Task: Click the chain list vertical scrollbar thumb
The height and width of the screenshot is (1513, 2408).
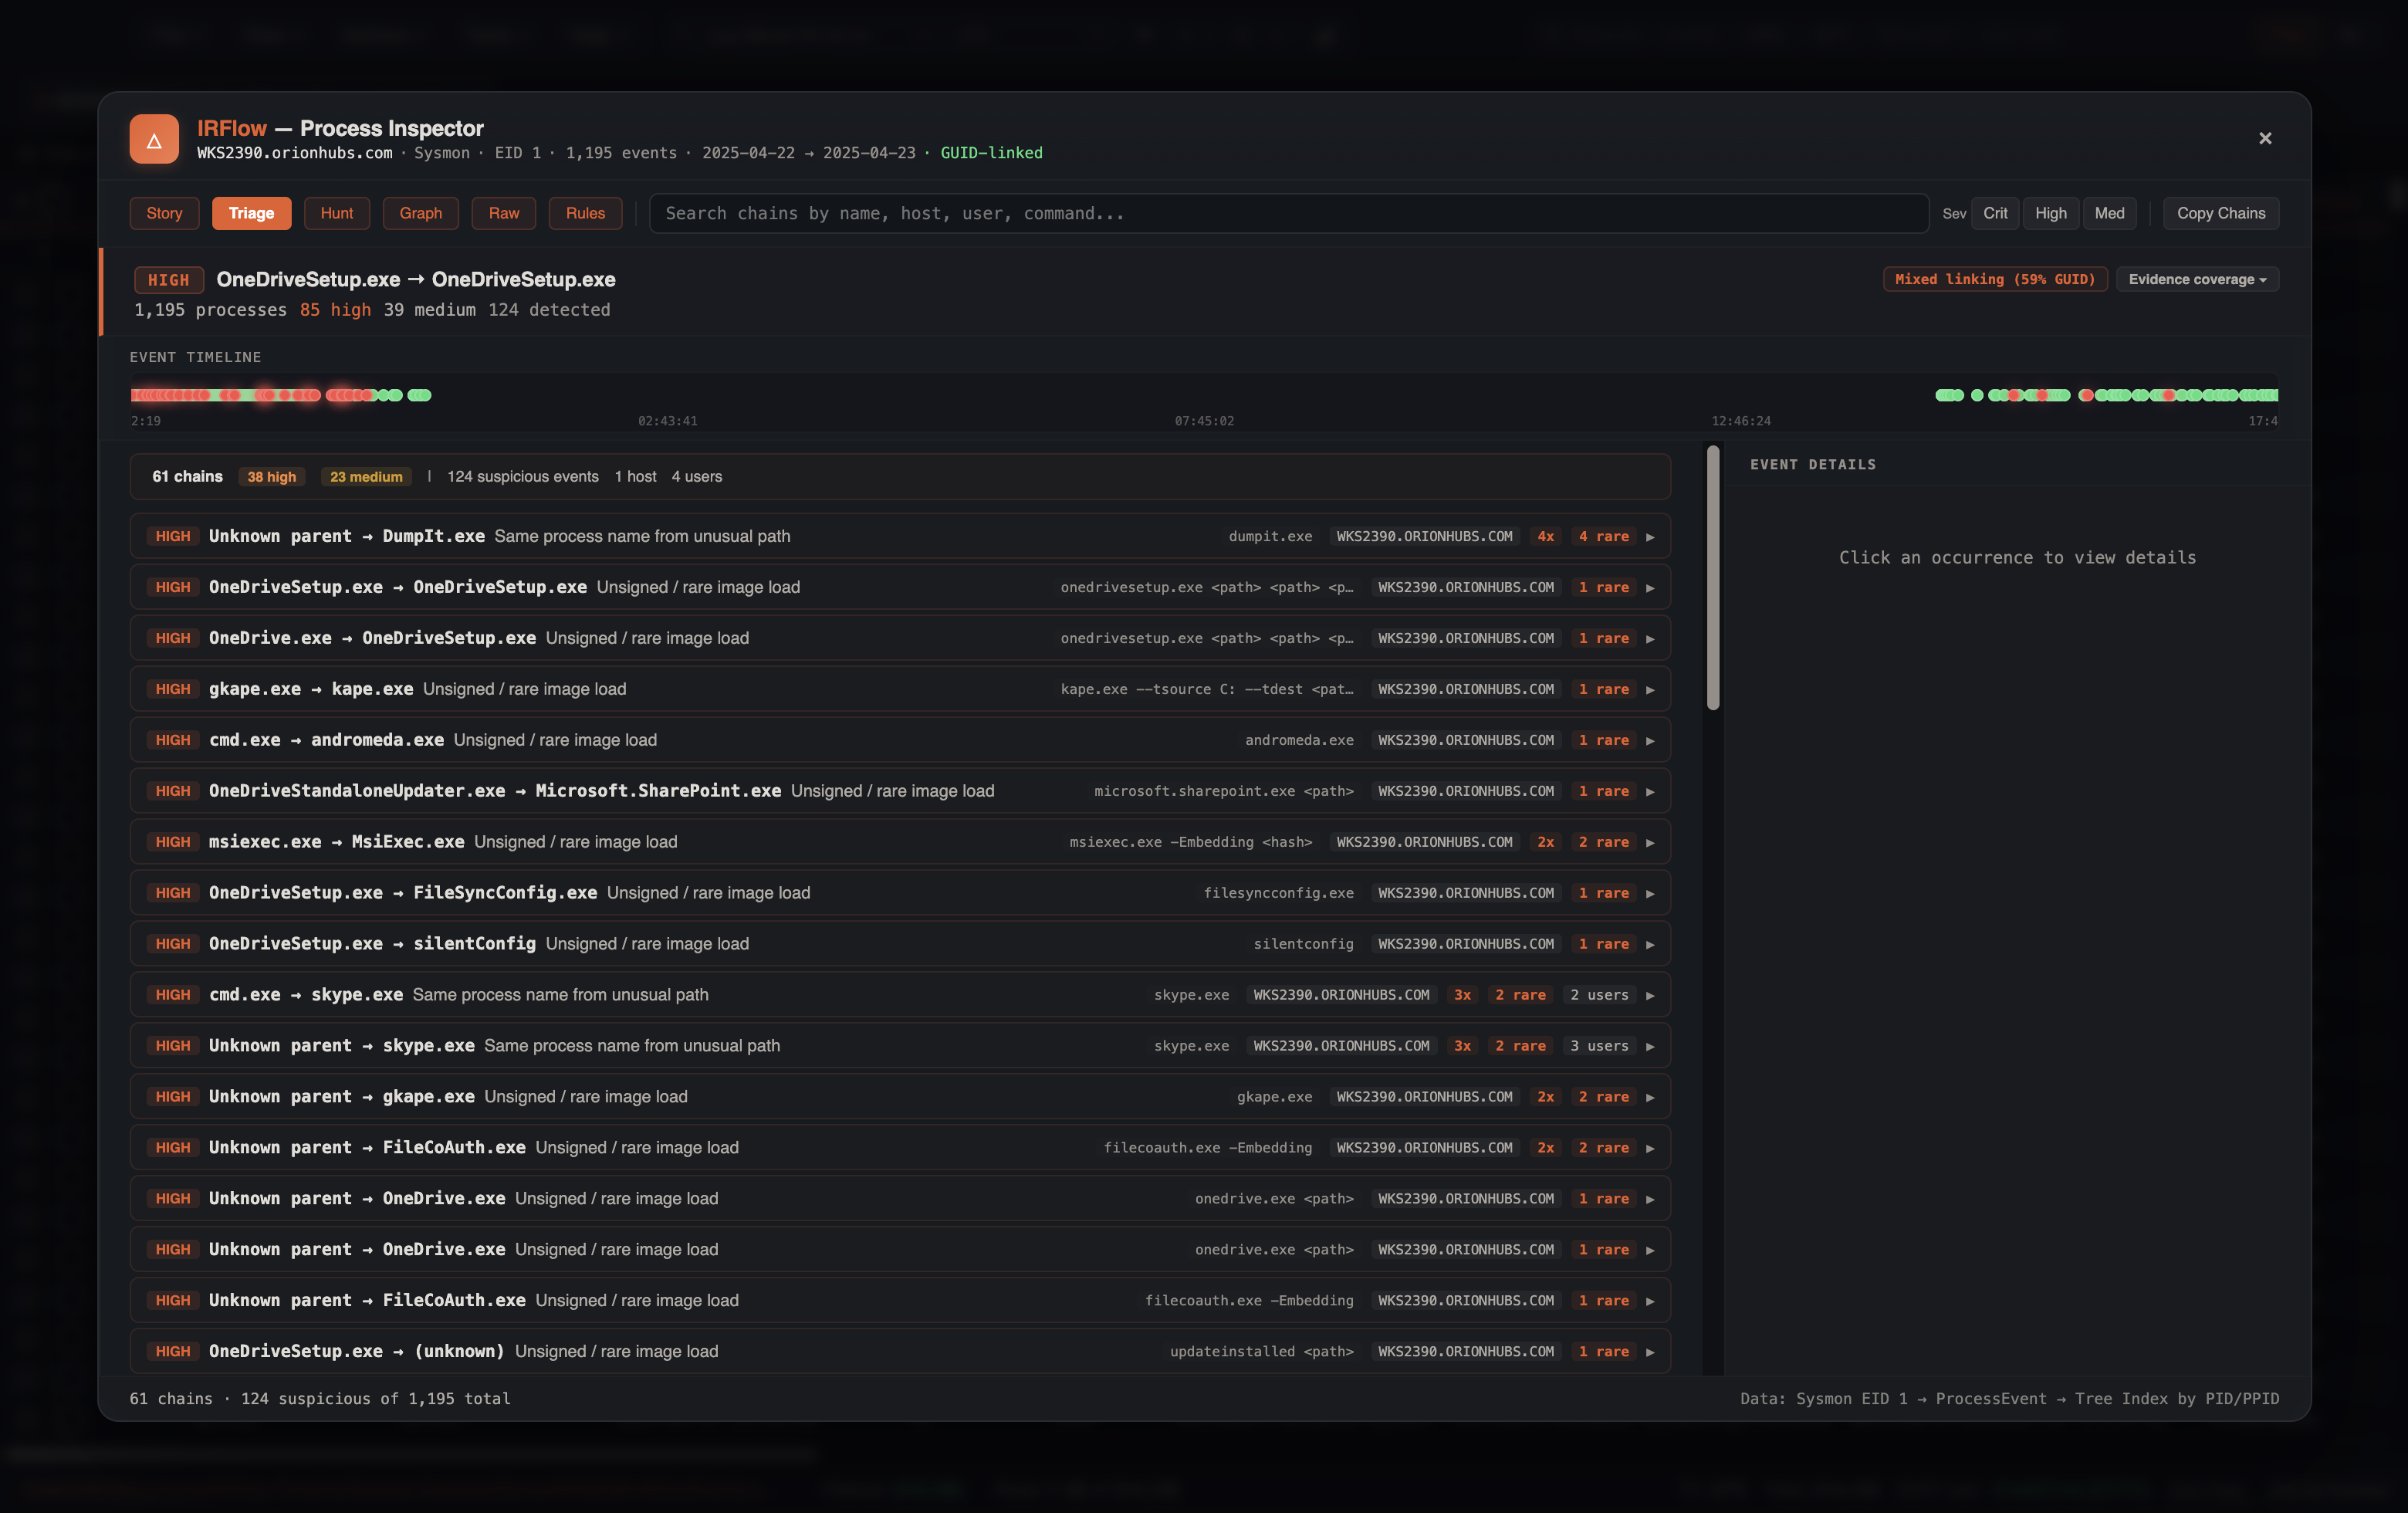Action: point(1713,578)
